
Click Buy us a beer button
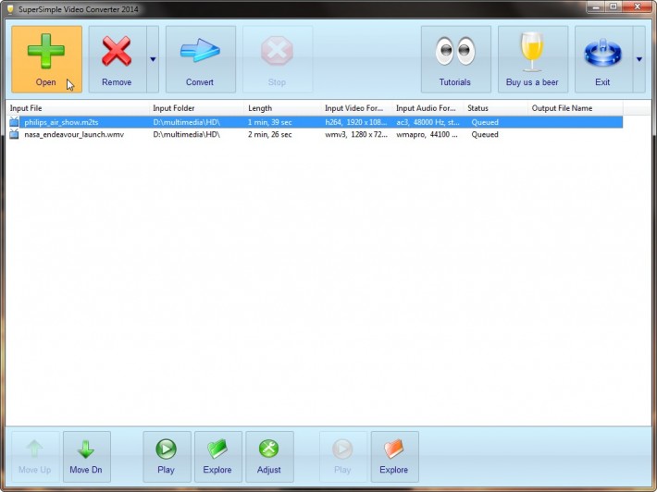pos(533,59)
